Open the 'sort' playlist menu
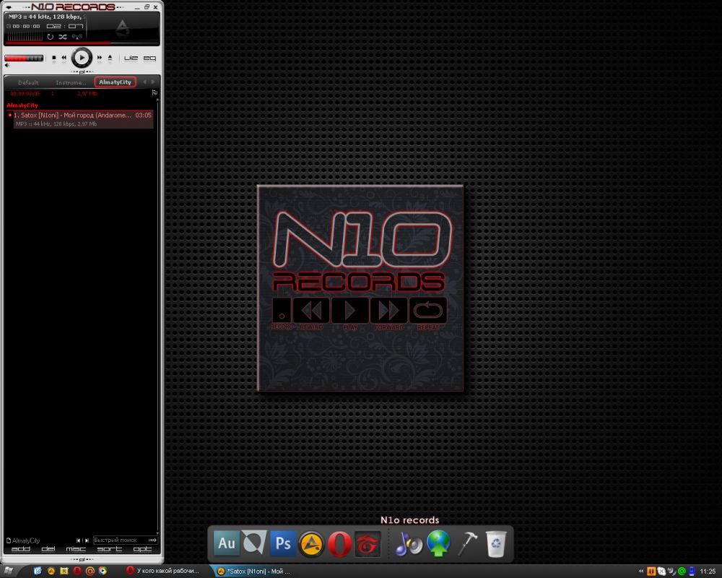The width and height of the screenshot is (722, 578). (110, 549)
